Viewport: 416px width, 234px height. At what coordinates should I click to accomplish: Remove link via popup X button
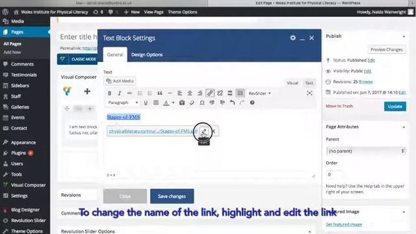click(214, 131)
